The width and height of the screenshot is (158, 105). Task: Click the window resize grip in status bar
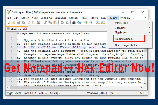click(146, 94)
